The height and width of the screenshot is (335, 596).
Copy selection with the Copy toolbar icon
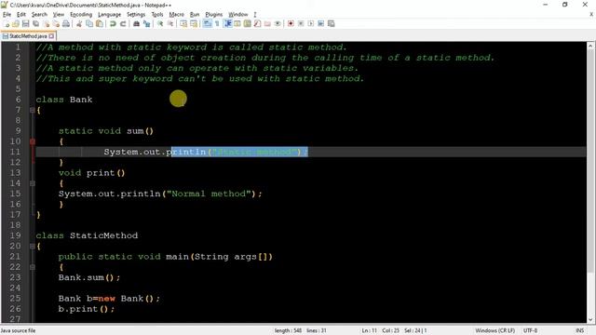[x=89, y=23]
